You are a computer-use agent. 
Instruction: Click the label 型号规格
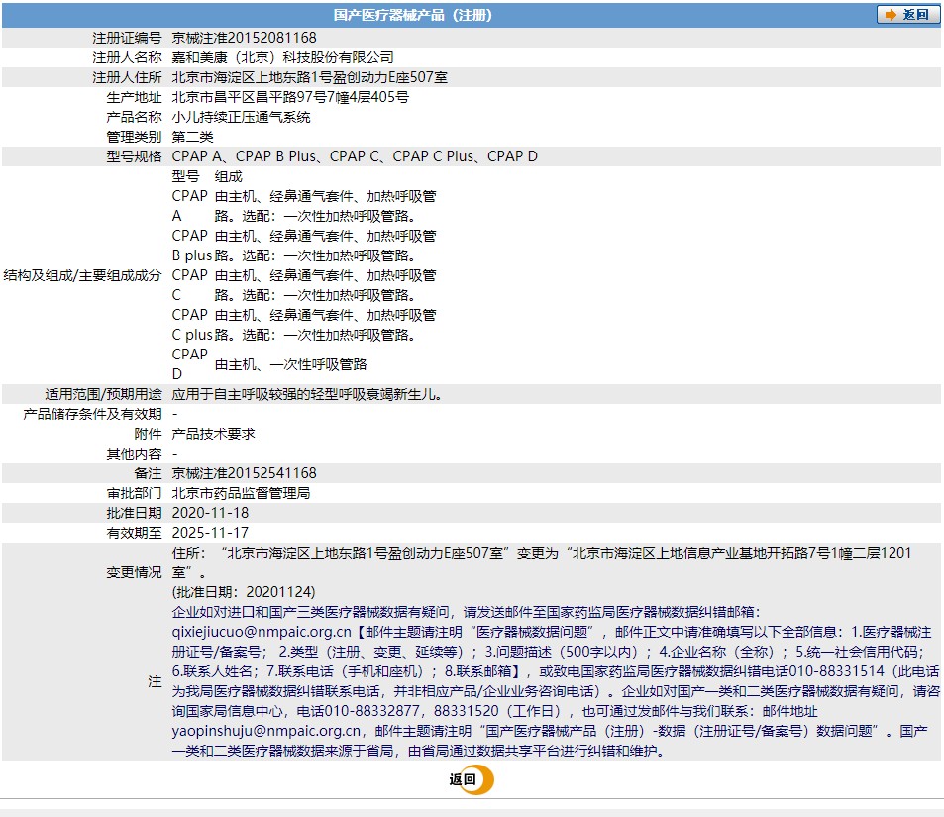(x=135, y=156)
